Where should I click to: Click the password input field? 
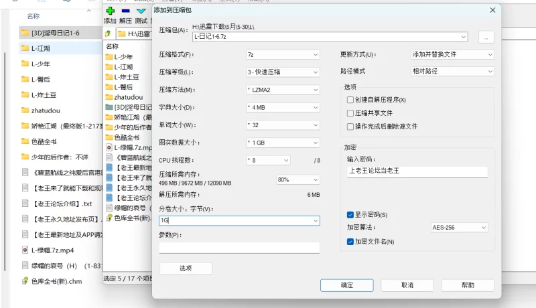click(417, 171)
